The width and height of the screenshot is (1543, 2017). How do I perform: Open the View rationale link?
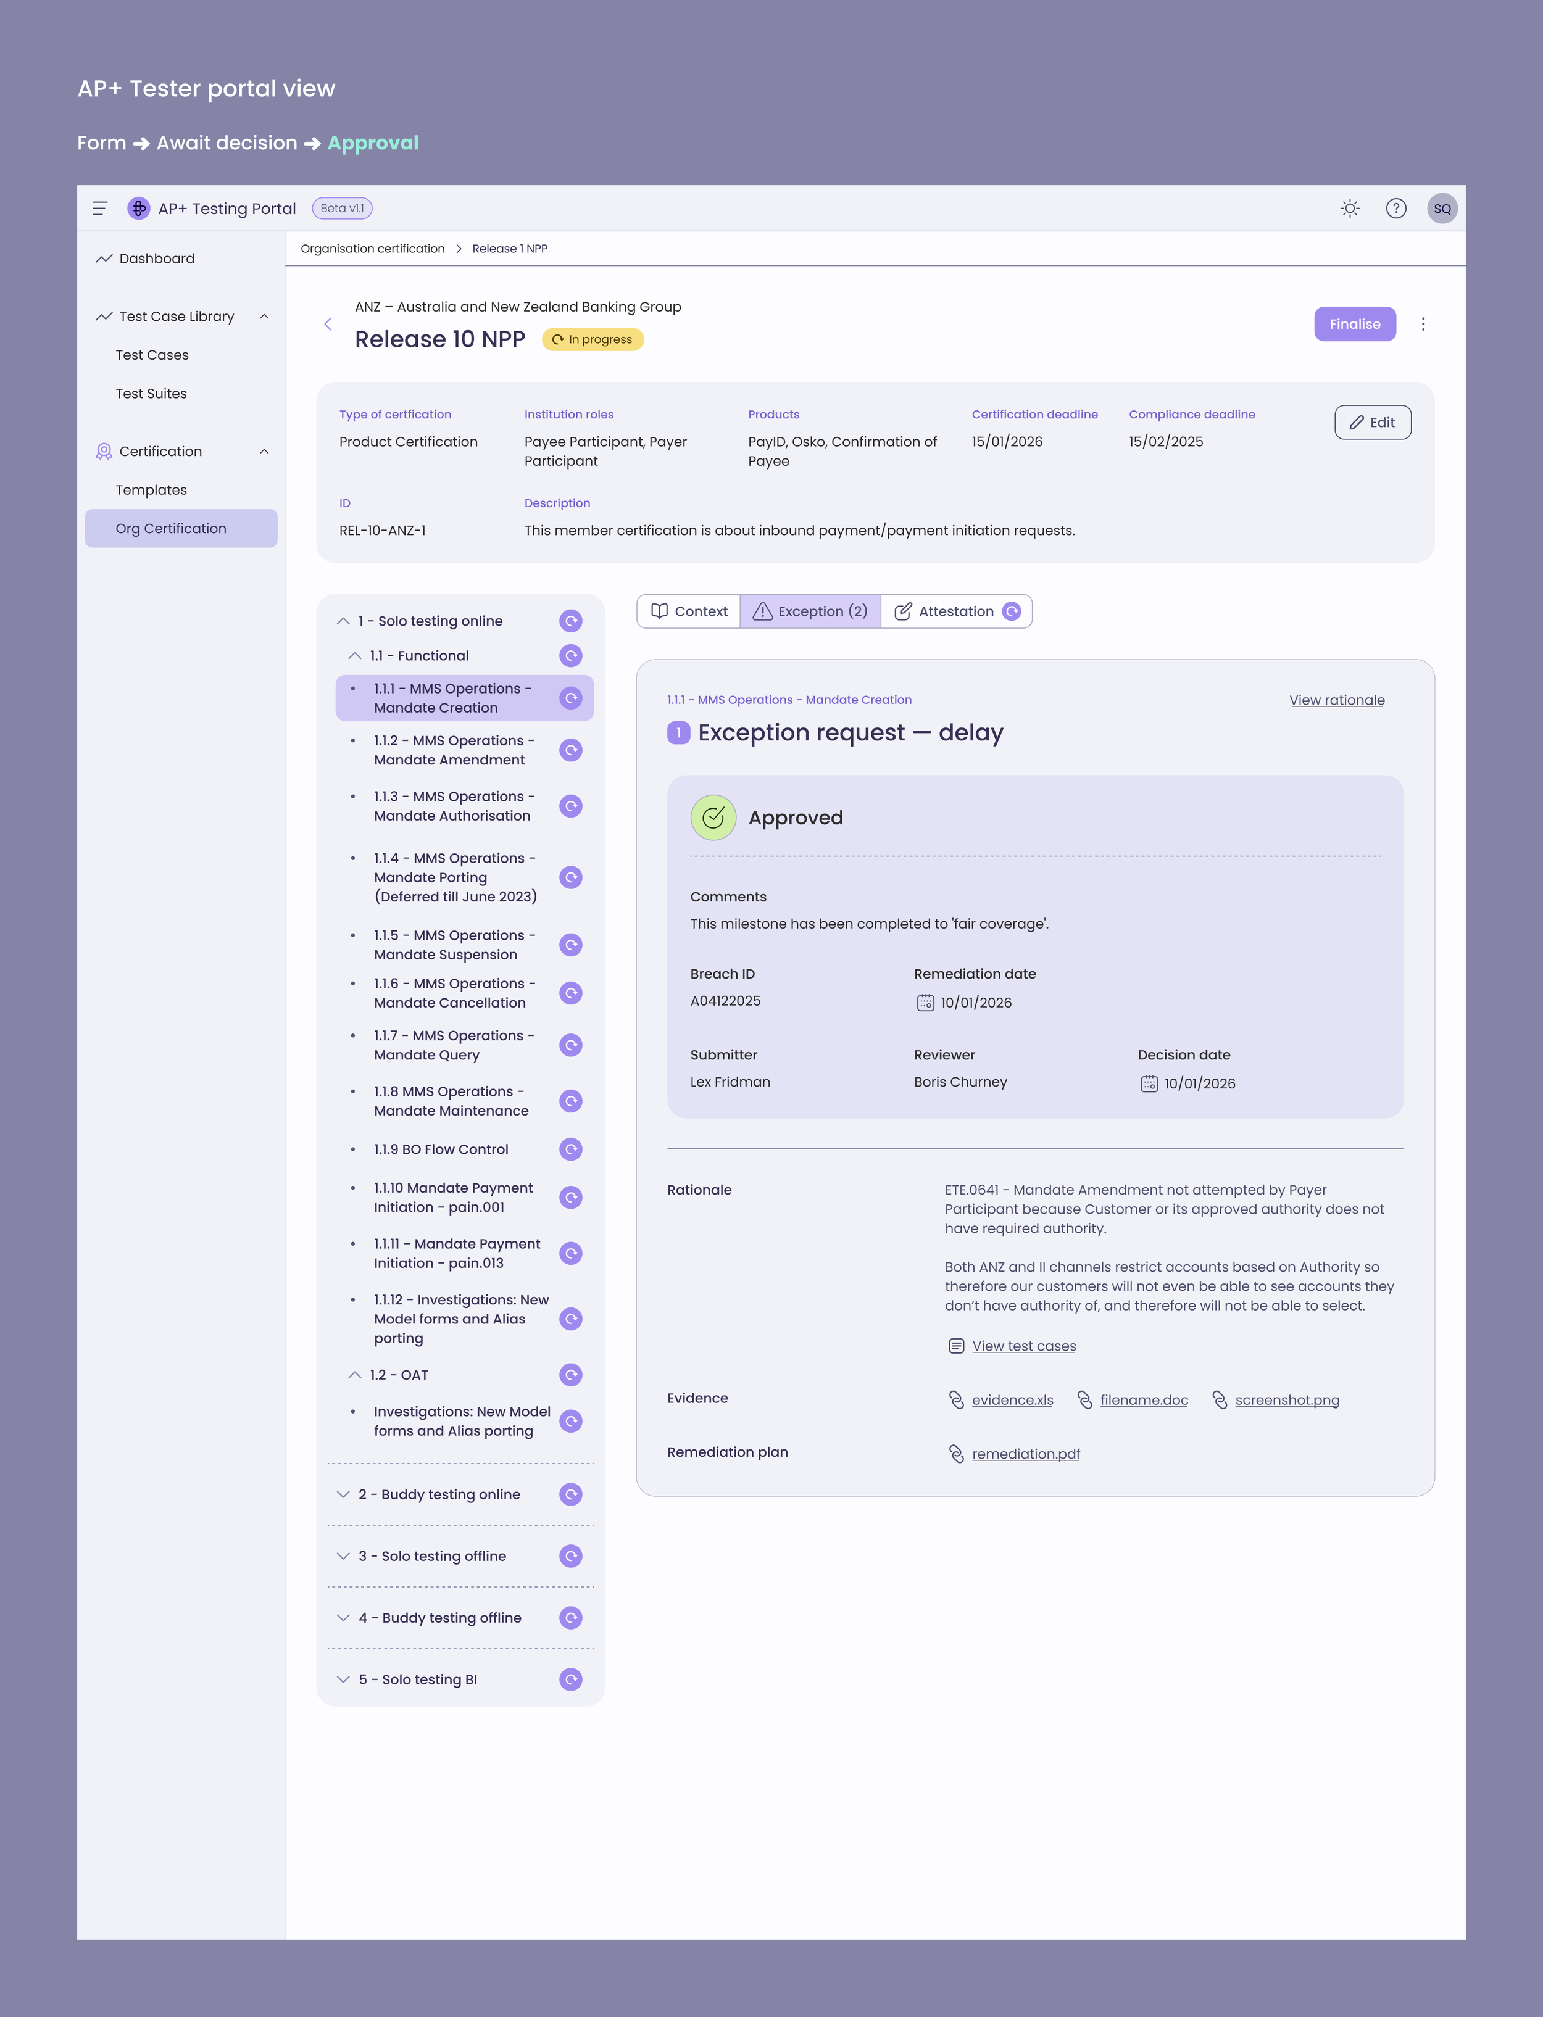point(1336,700)
